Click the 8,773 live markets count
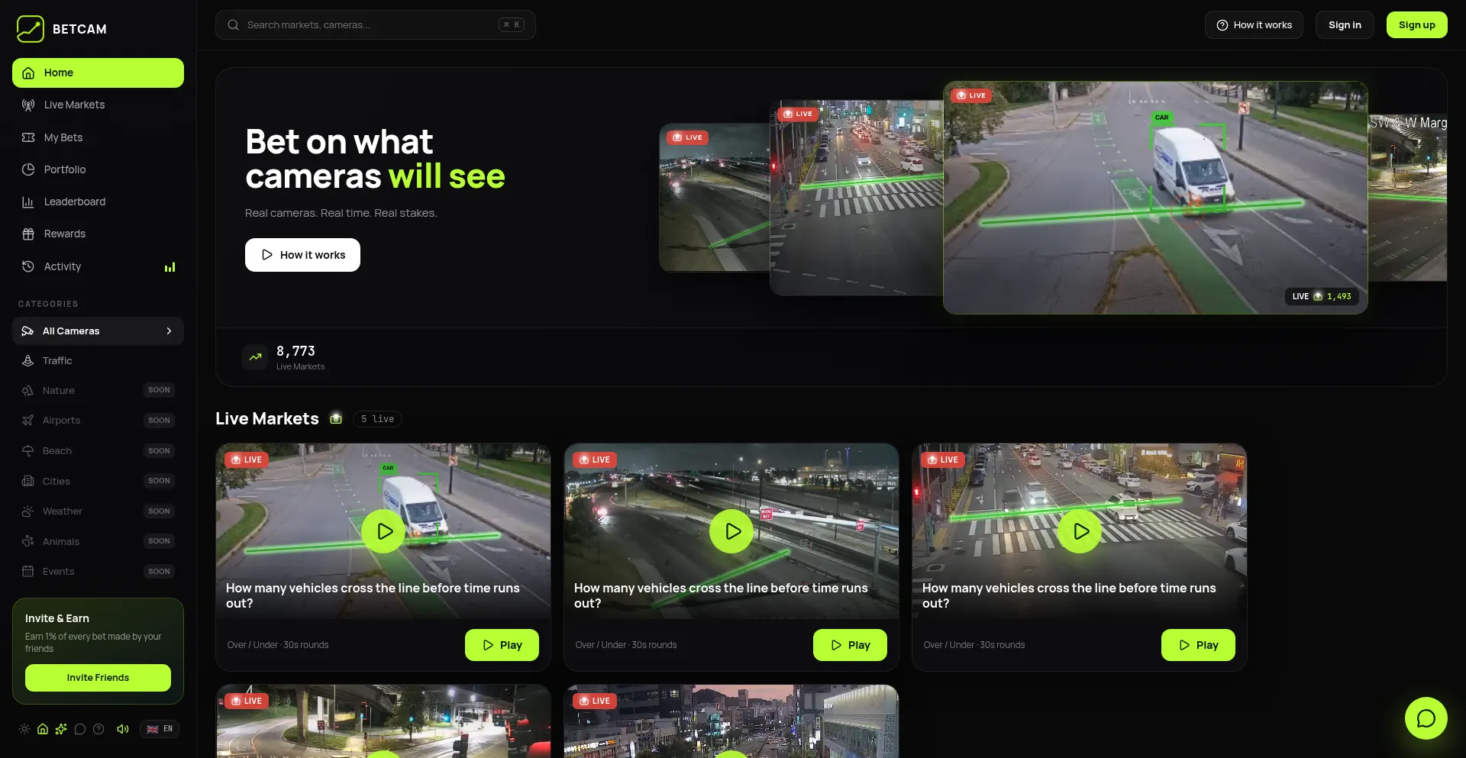This screenshot has height=758, width=1466. [x=295, y=351]
